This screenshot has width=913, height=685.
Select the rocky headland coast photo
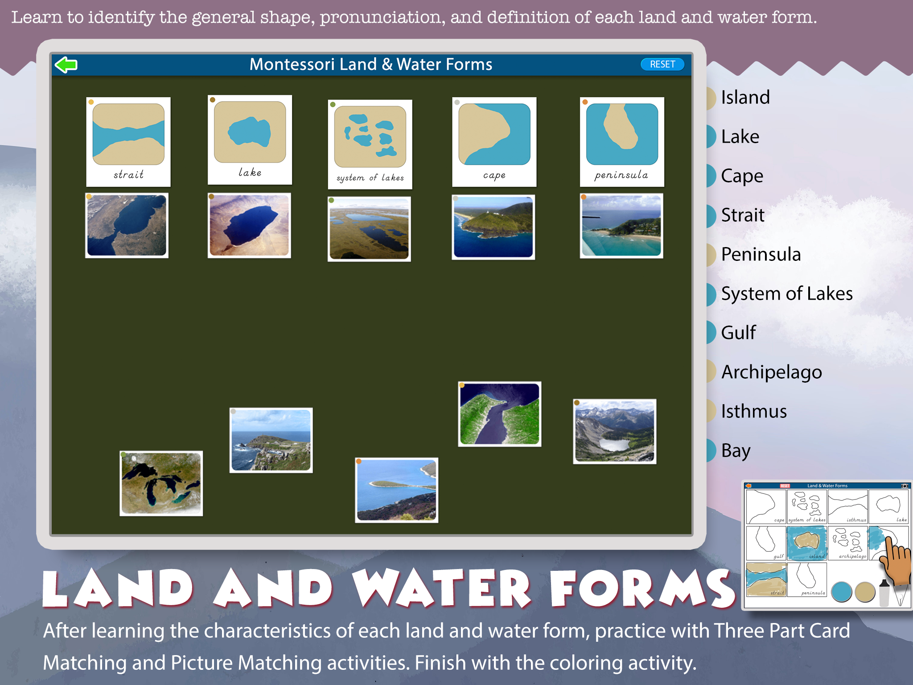tap(271, 440)
